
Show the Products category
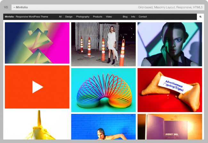click(98, 17)
